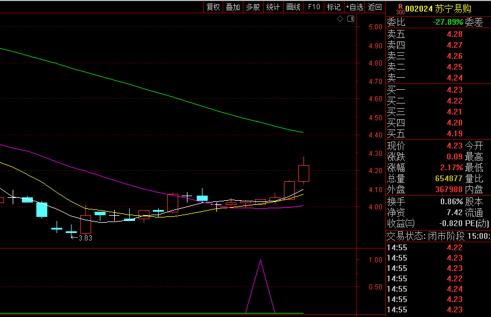This screenshot has height=317, width=491.
Task: Click the 标记 mark button
Action: coord(333,7)
